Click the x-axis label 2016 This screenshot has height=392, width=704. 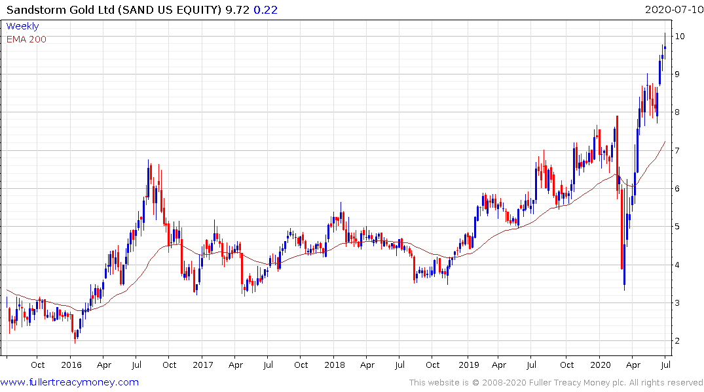(x=71, y=365)
